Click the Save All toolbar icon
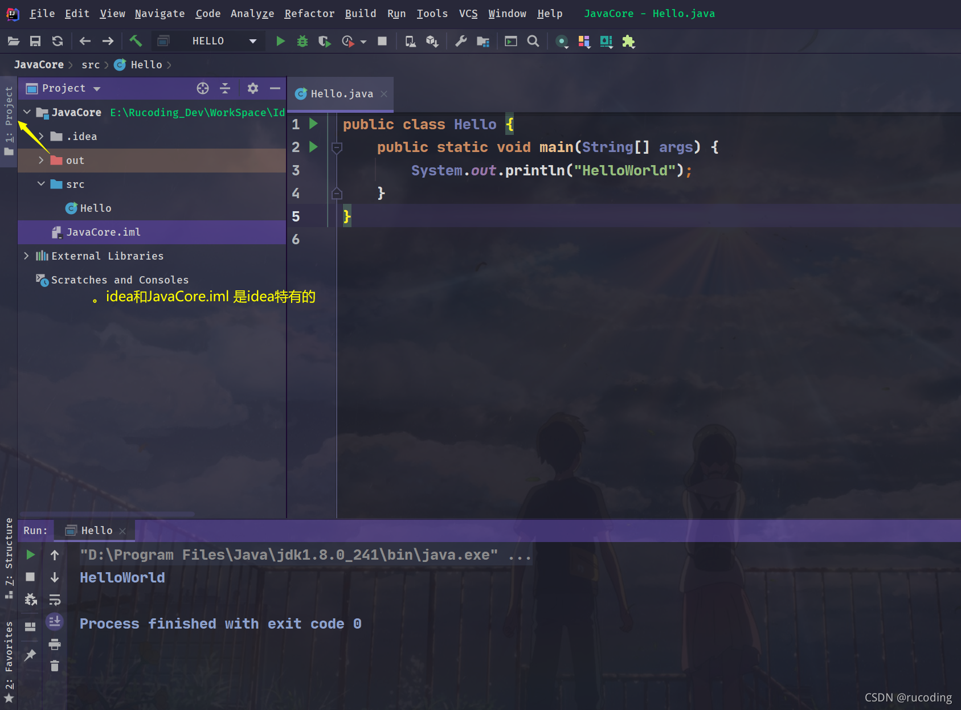This screenshot has width=961, height=710. (x=35, y=41)
